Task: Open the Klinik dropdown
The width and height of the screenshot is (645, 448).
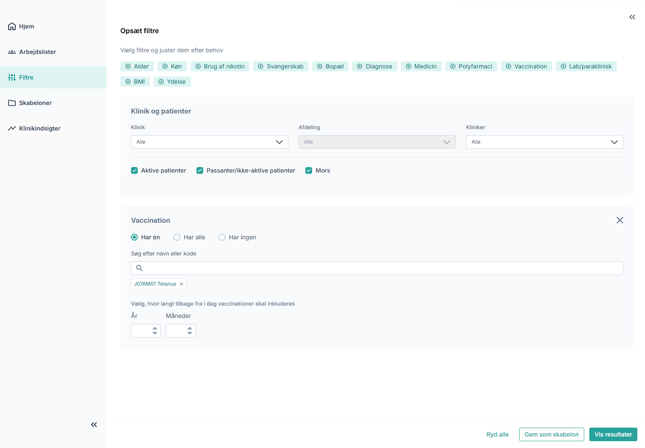Action: coord(210,142)
